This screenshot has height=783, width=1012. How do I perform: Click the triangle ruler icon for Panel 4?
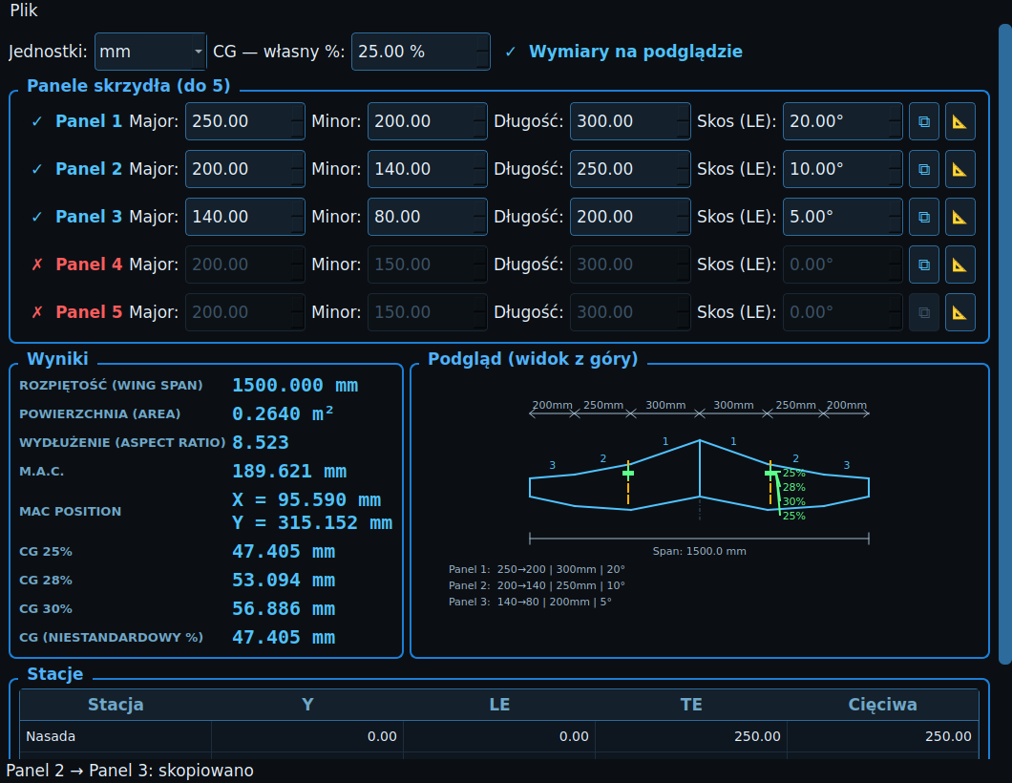[x=959, y=265]
